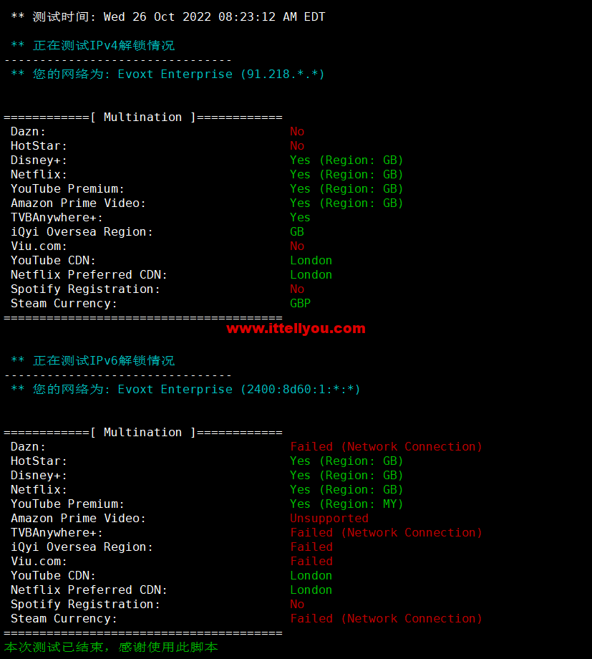Click the final green '本次测试已结束' message

[x=111, y=647]
